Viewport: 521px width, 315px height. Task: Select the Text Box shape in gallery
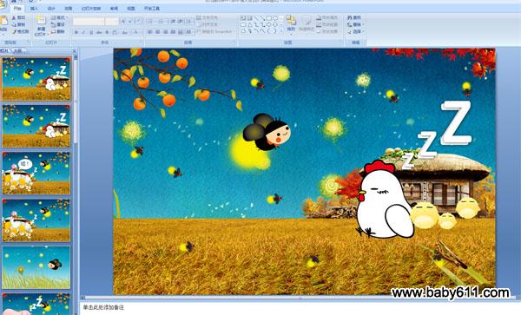click(x=243, y=18)
